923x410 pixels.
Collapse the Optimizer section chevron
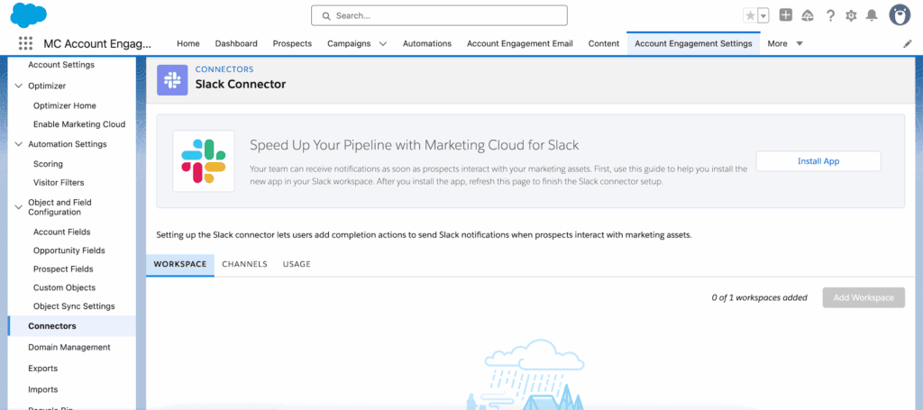coord(18,86)
